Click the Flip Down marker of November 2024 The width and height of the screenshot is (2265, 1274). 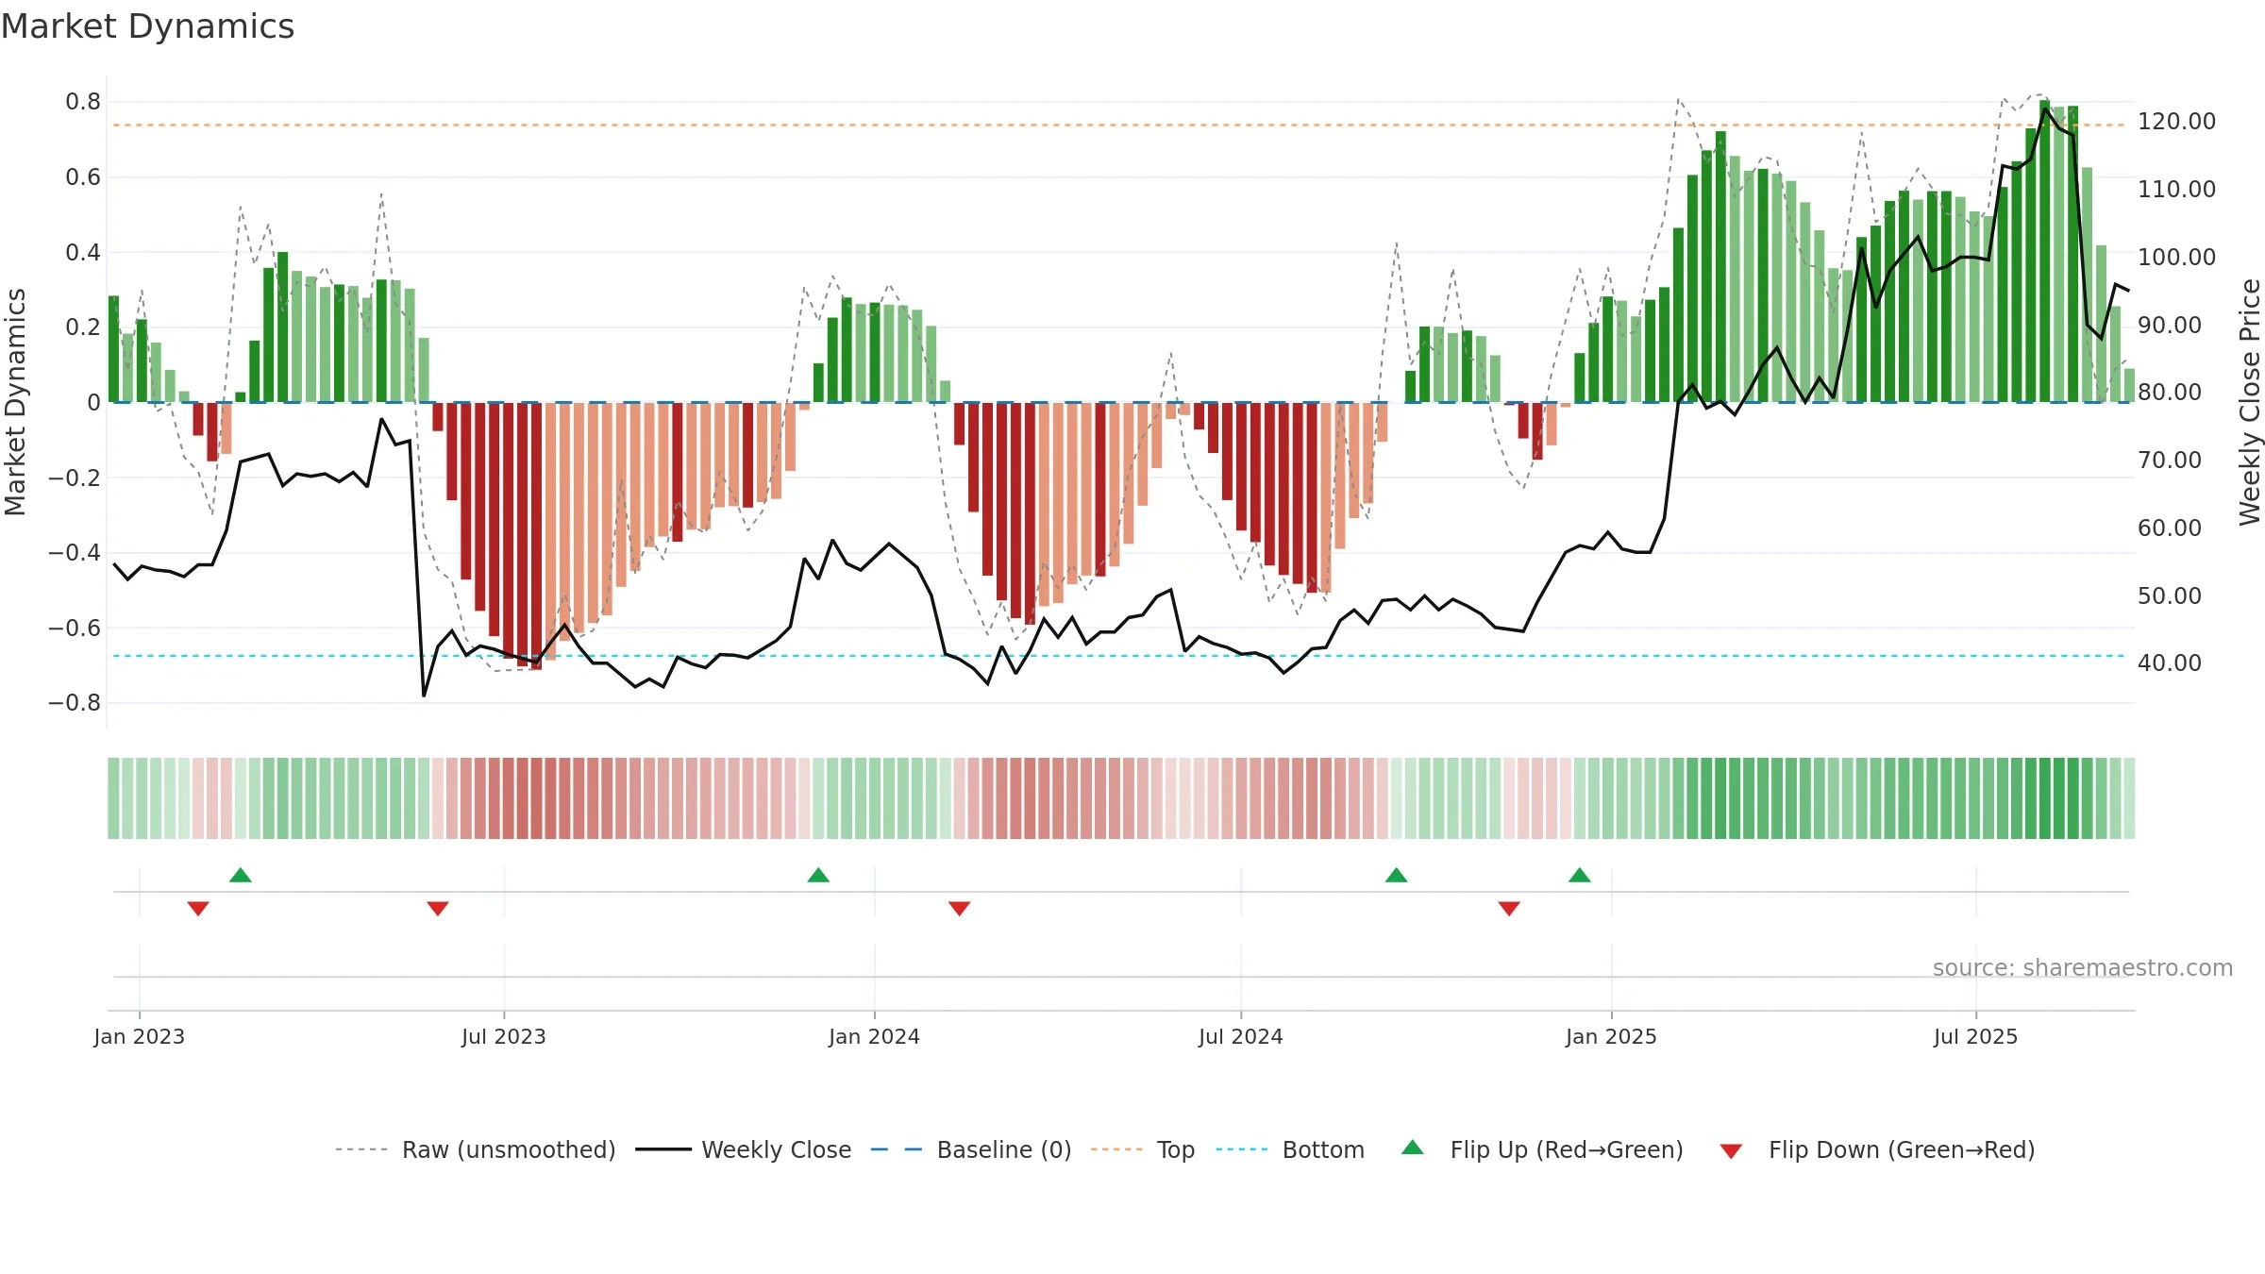1509,908
